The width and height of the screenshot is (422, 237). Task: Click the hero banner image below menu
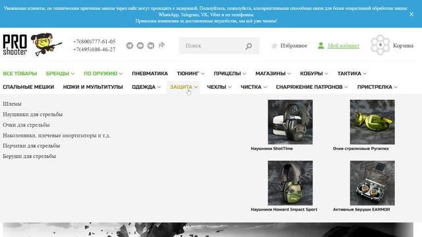208,230
